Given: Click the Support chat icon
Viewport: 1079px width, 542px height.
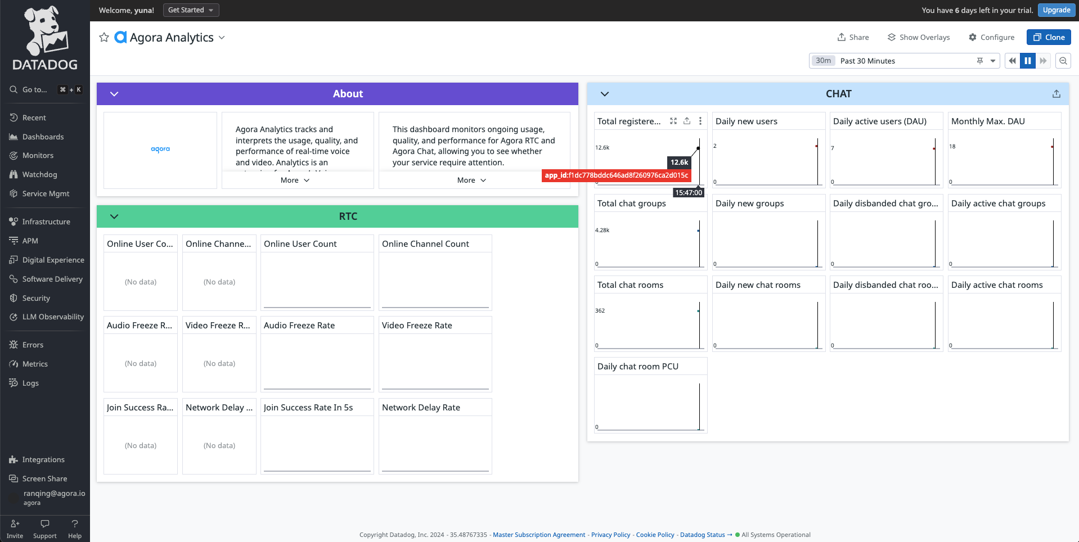Looking at the screenshot, I should pos(45,523).
